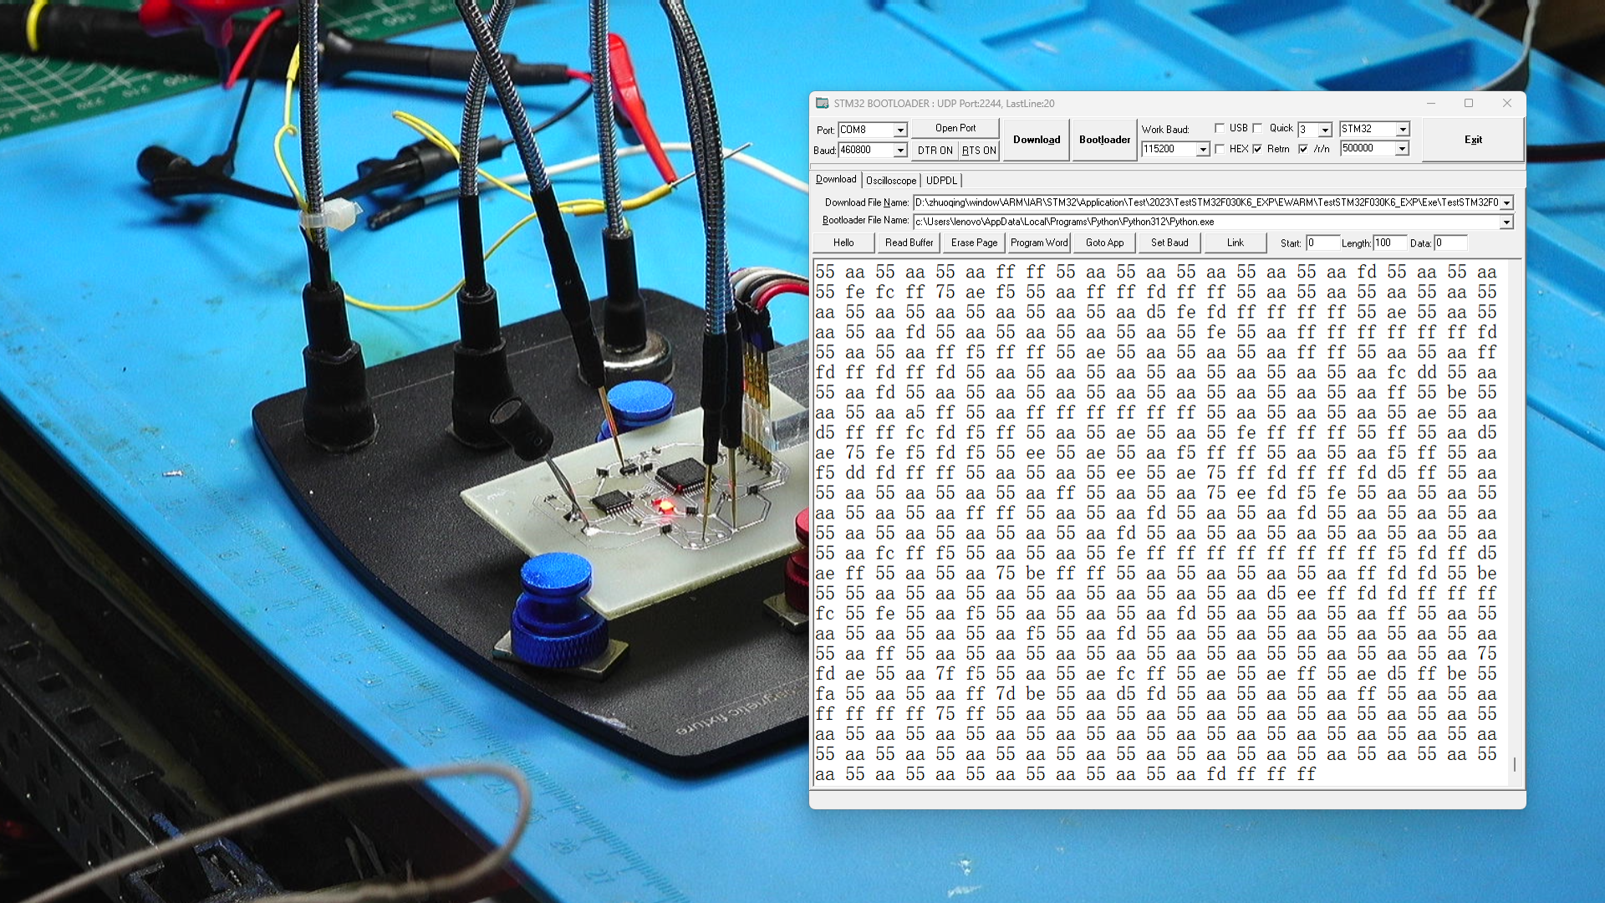
Task: Click the large Download button
Action: pyautogui.click(x=1037, y=140)
